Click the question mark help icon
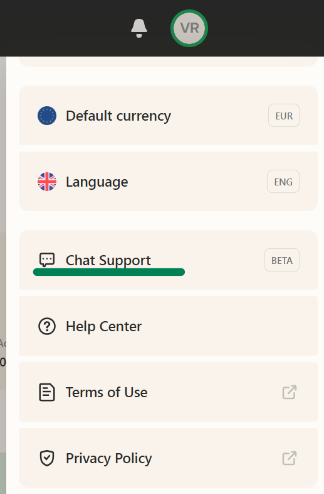Viewport: 324px width, 494px height. pos(47,326)
